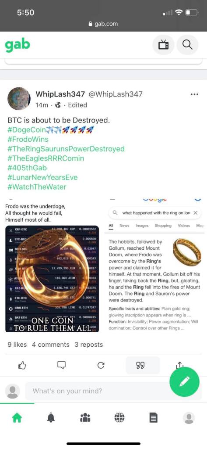The image size is (207, 449).
Task: Like the post with thumbs-up icon
Action: click(22, 365)
